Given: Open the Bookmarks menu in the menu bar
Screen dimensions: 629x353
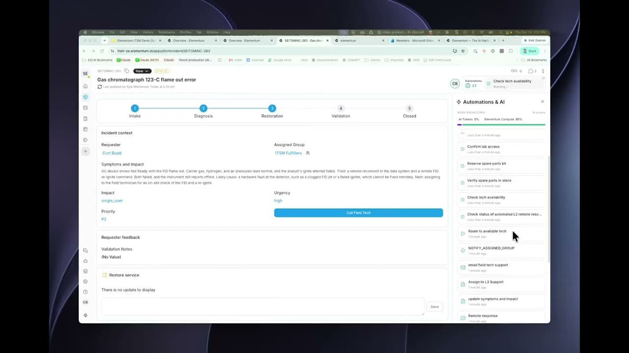Looking at the screenshot, I should [166, 32].
